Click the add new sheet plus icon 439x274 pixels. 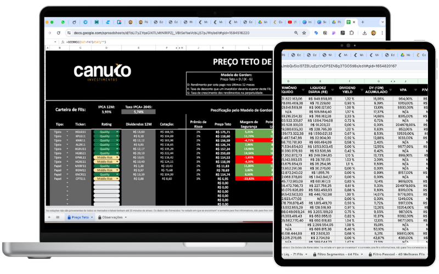[x=49, y=217]
